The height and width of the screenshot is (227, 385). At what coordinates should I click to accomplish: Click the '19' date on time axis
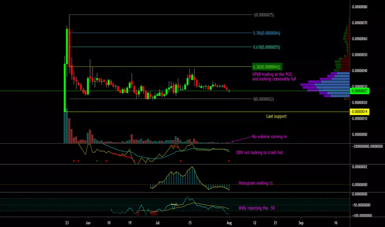130,223
